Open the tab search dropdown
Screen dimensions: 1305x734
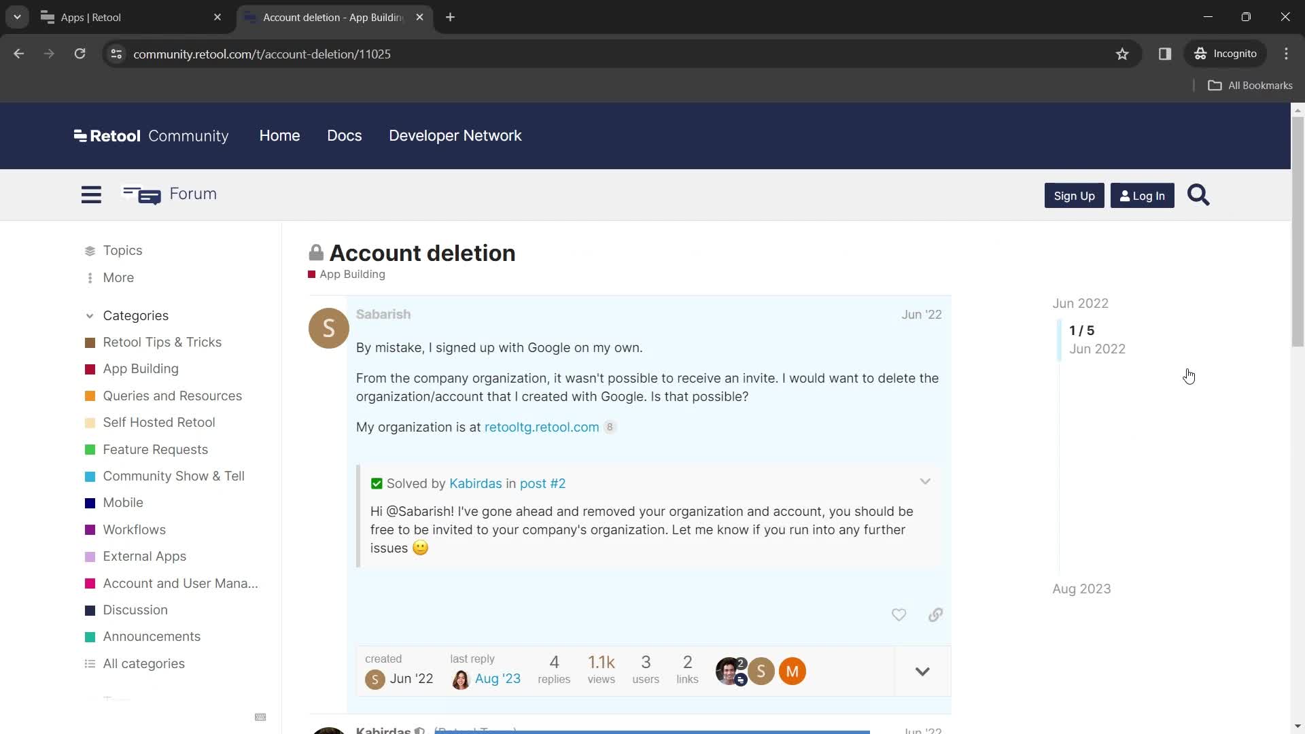[17, 17]
